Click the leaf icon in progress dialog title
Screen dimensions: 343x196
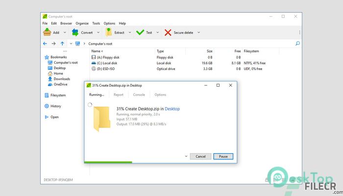tap(89, 85)
